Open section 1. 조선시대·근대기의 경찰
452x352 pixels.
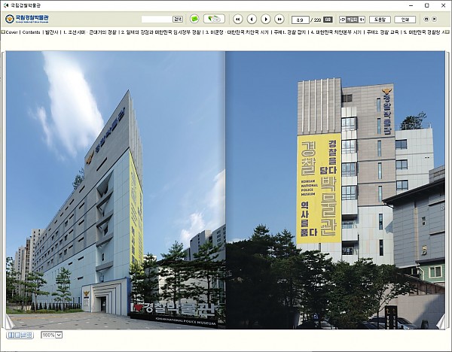point(90,32)
